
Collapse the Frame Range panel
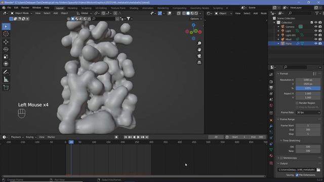click(278, 119)
